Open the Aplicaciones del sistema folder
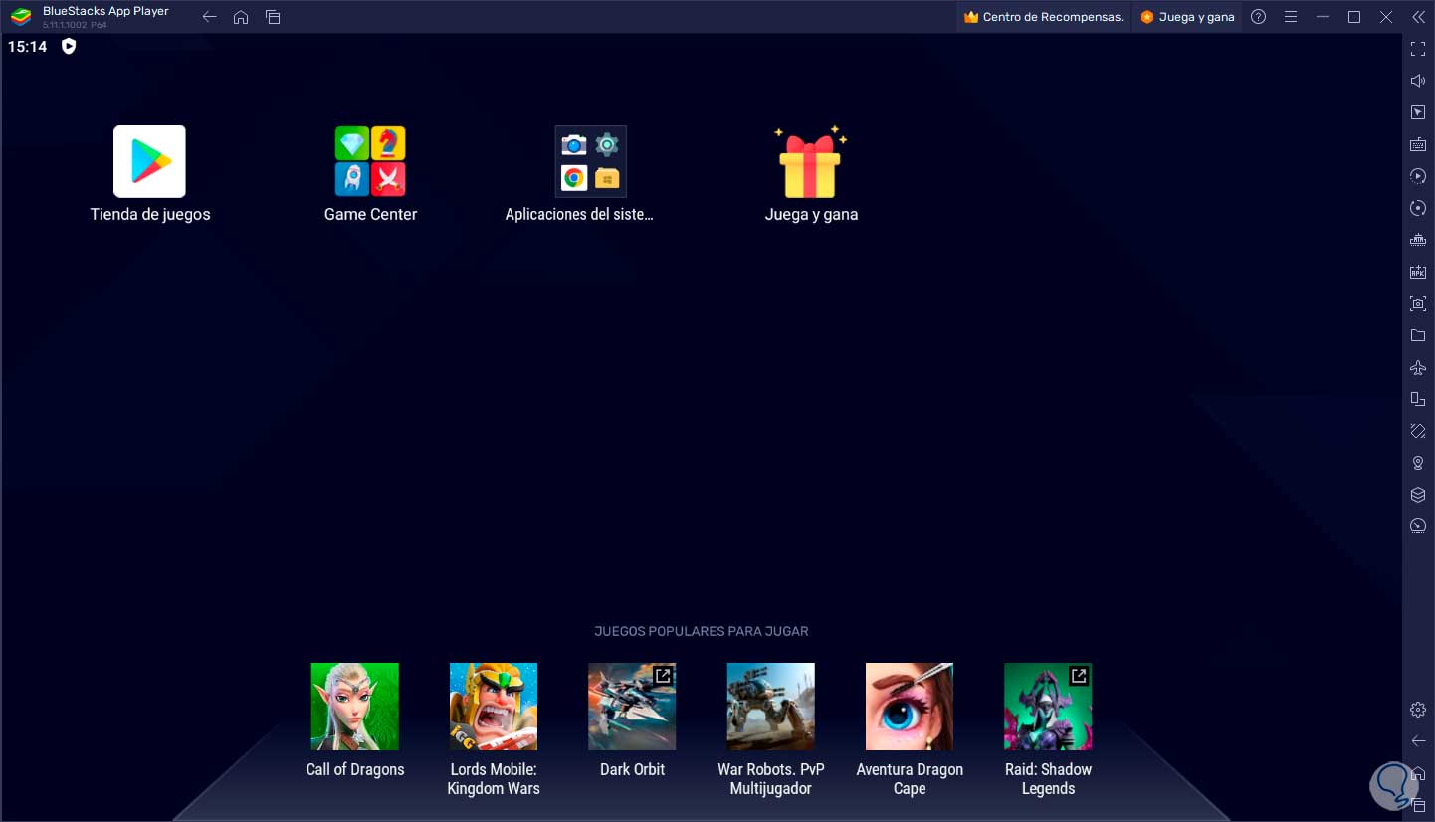Viewport: 1435px width, 822px height. (x=591, y=161)
